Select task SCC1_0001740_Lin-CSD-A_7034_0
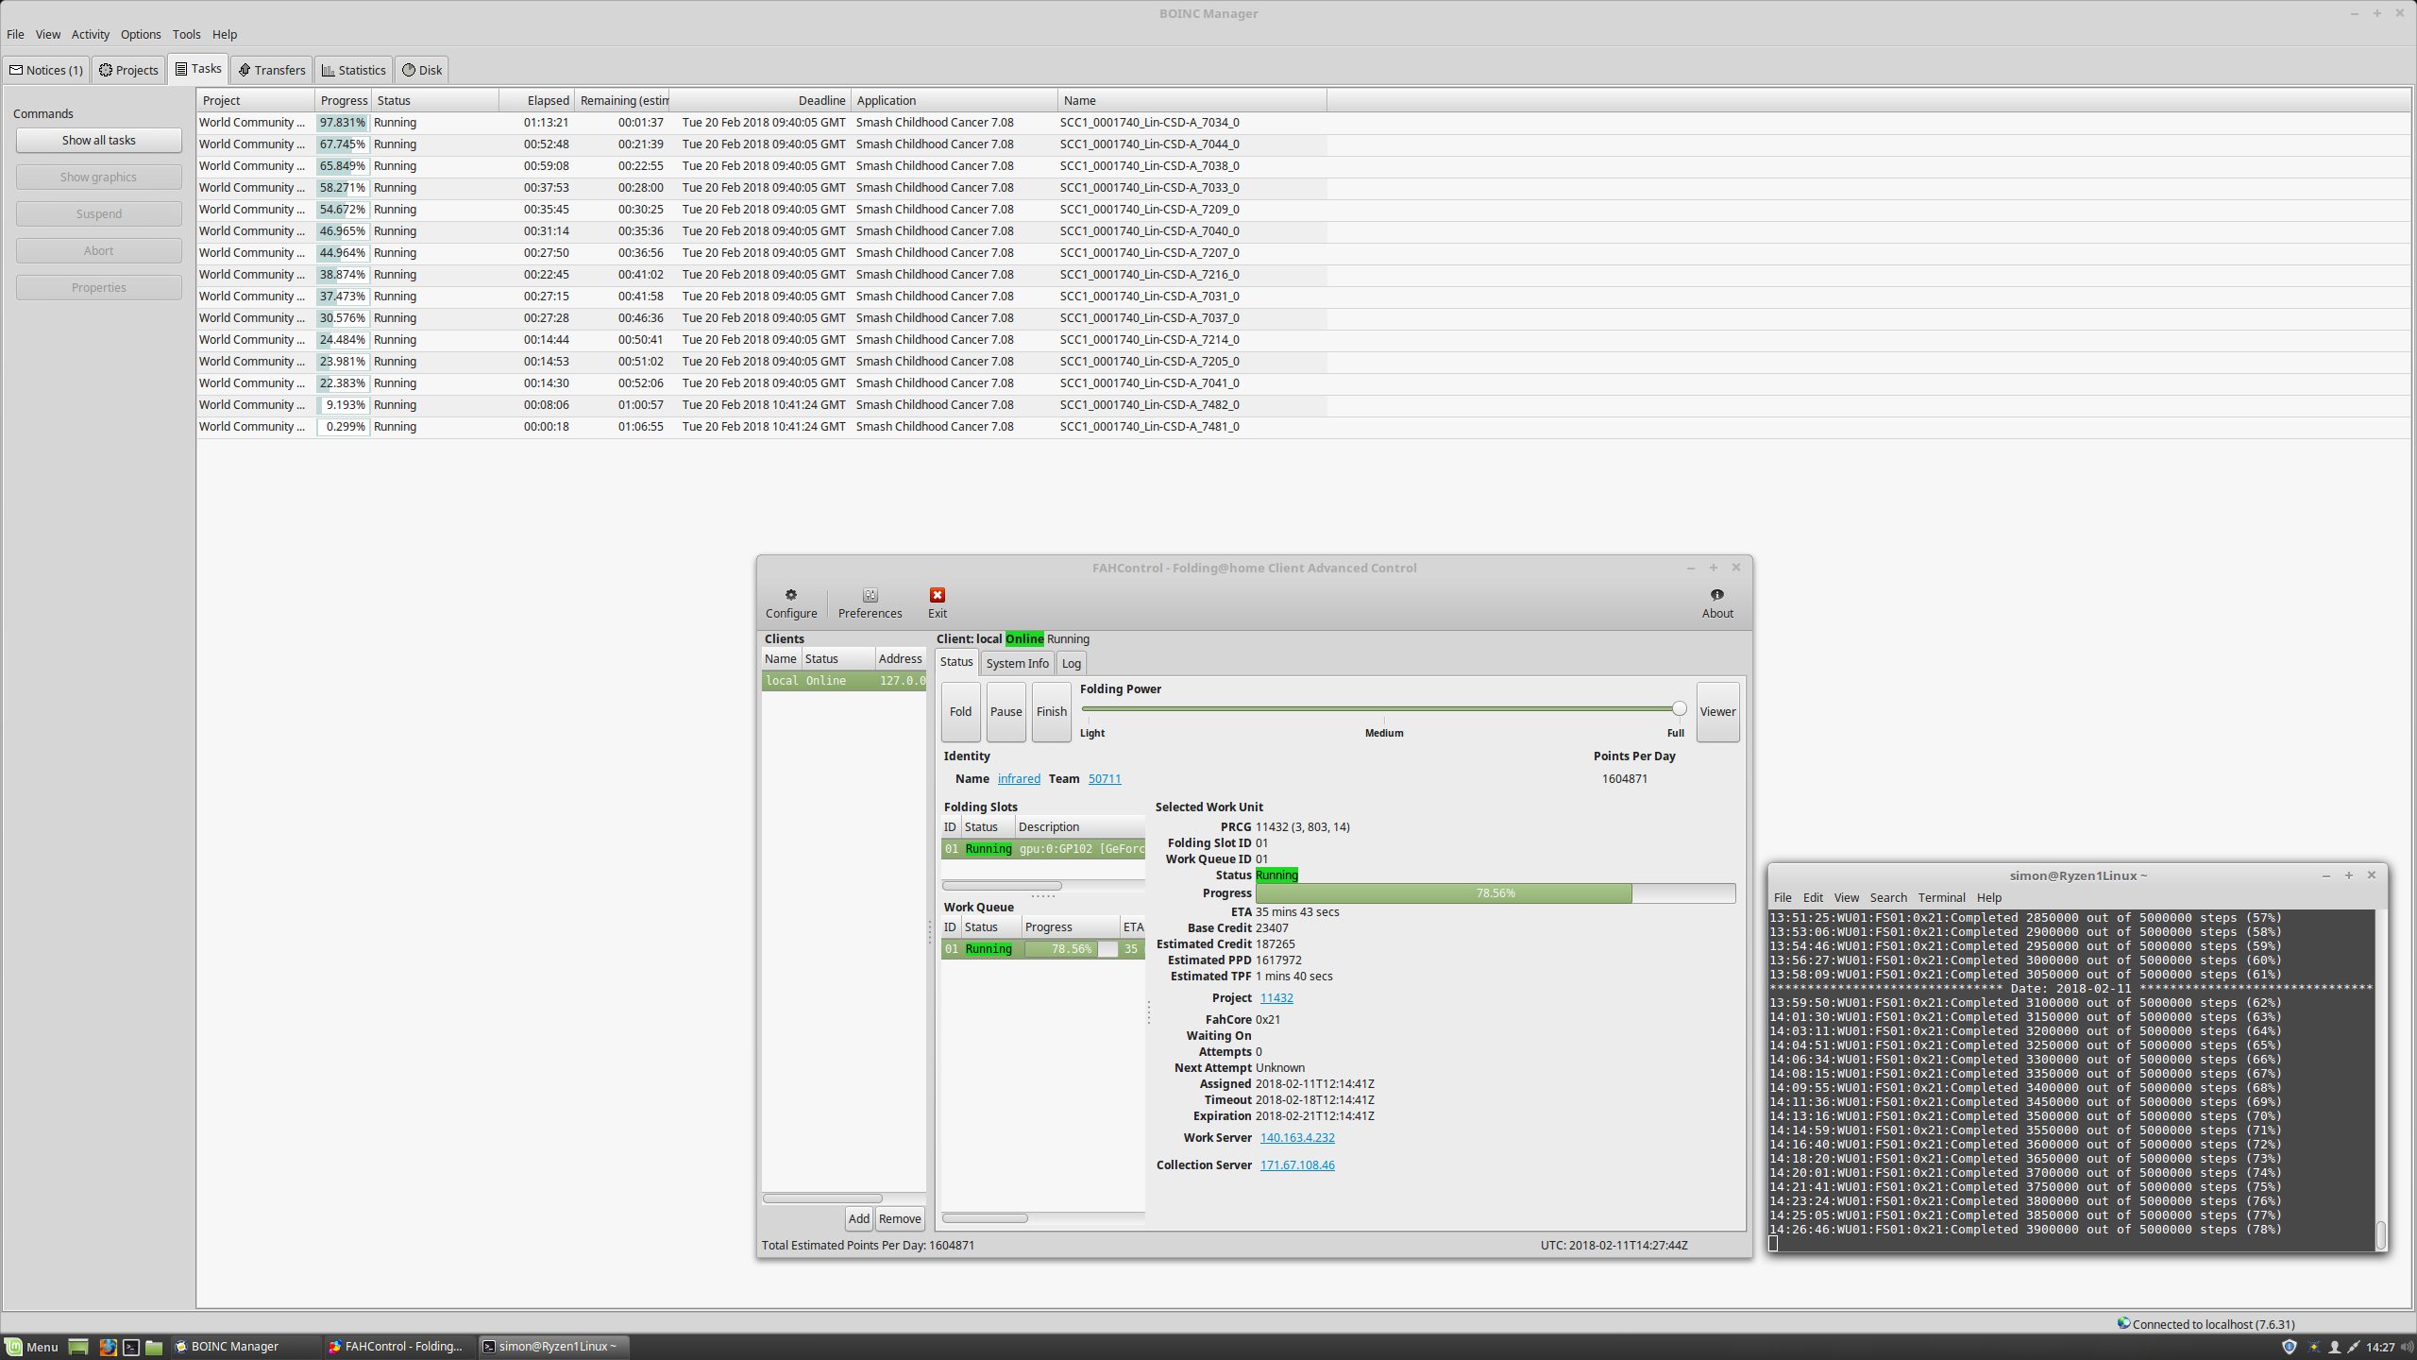This screenshot has width=2417, height=1360. tap(762, 123)
